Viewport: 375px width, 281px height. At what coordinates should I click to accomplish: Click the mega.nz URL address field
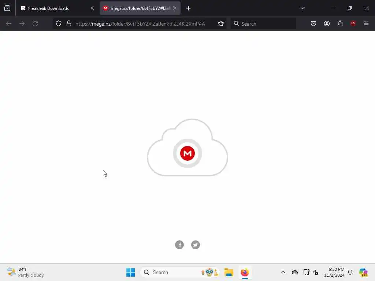(140, 24)
